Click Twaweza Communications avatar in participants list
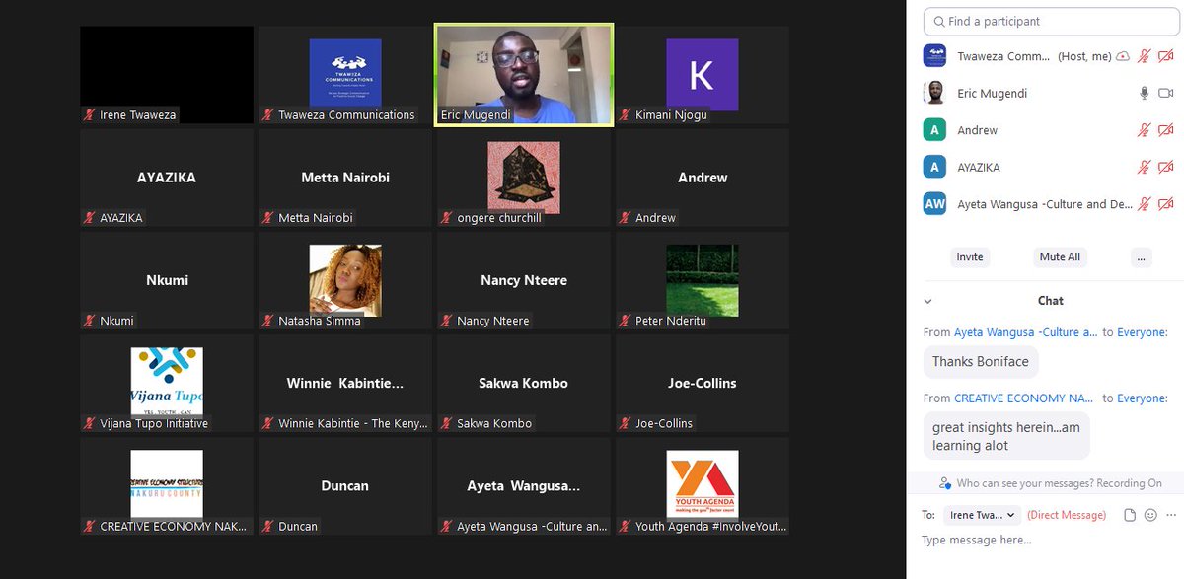1184x579 pixels. click(934, 56)
